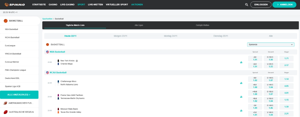Select Deutschland BBL in sidebar
Screen dimensions: 300x117
pyautogui.click(x=19, y=78)
